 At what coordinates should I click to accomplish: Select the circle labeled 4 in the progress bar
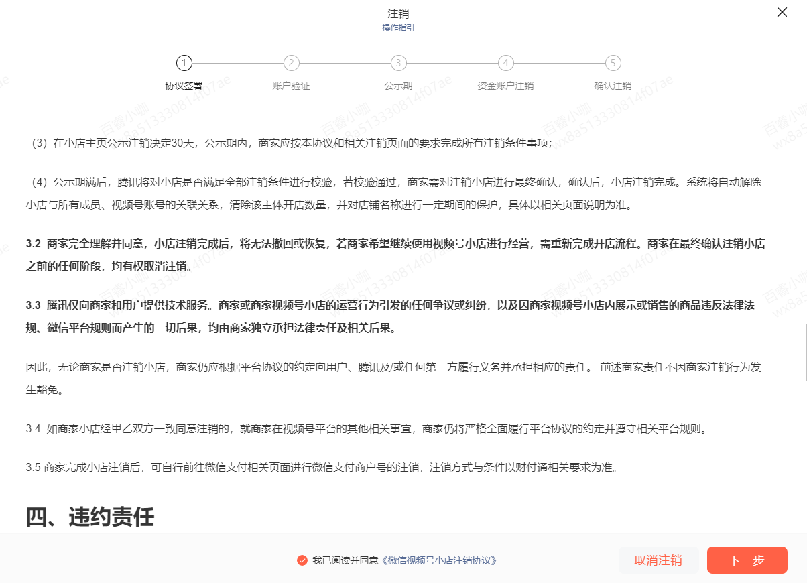506,63
